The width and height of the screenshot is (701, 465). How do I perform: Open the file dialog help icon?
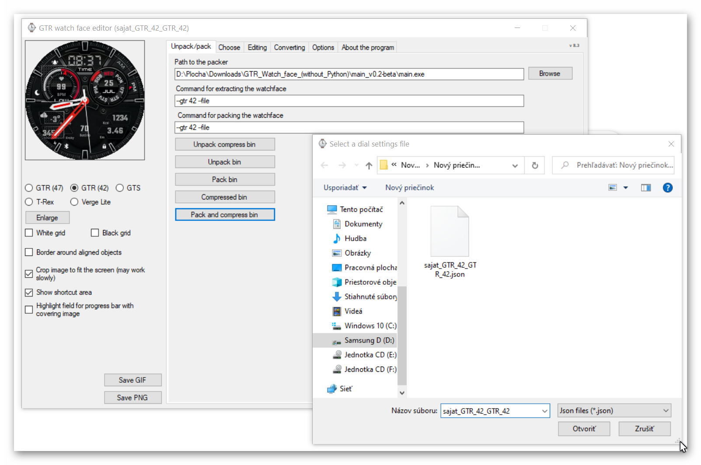point(667,188)
